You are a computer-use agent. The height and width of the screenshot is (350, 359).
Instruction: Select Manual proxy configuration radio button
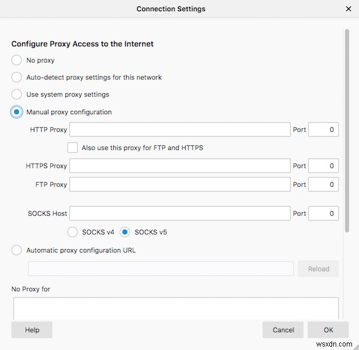point(16,112)
